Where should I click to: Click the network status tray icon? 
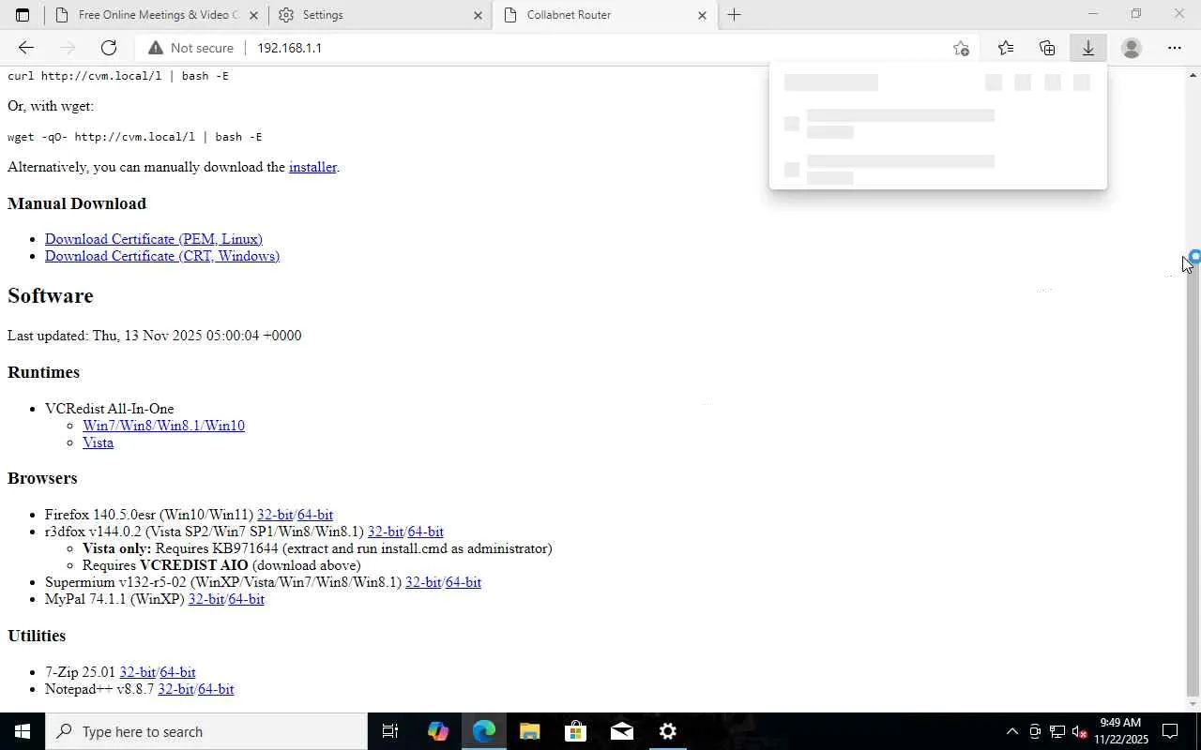coord(1057,731)
